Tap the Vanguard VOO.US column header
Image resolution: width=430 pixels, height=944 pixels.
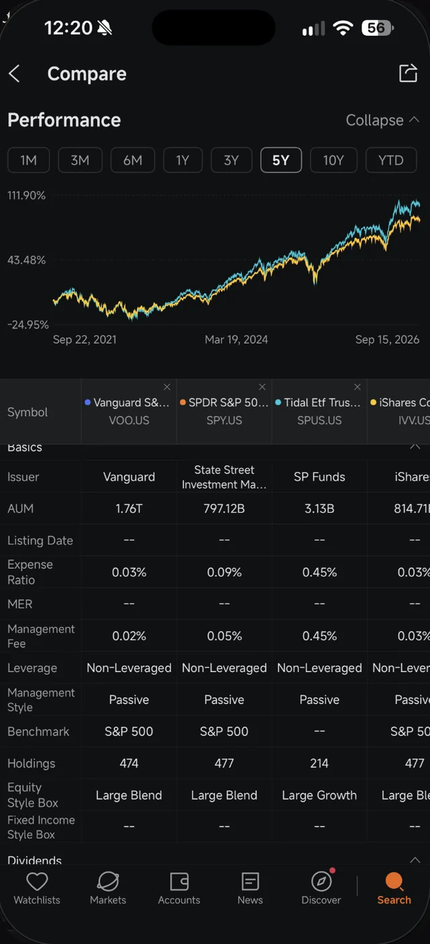(x=129, y=411)
